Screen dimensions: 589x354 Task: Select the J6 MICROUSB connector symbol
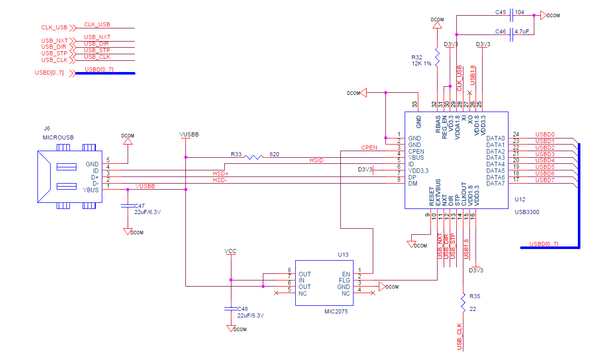point(68,176)
